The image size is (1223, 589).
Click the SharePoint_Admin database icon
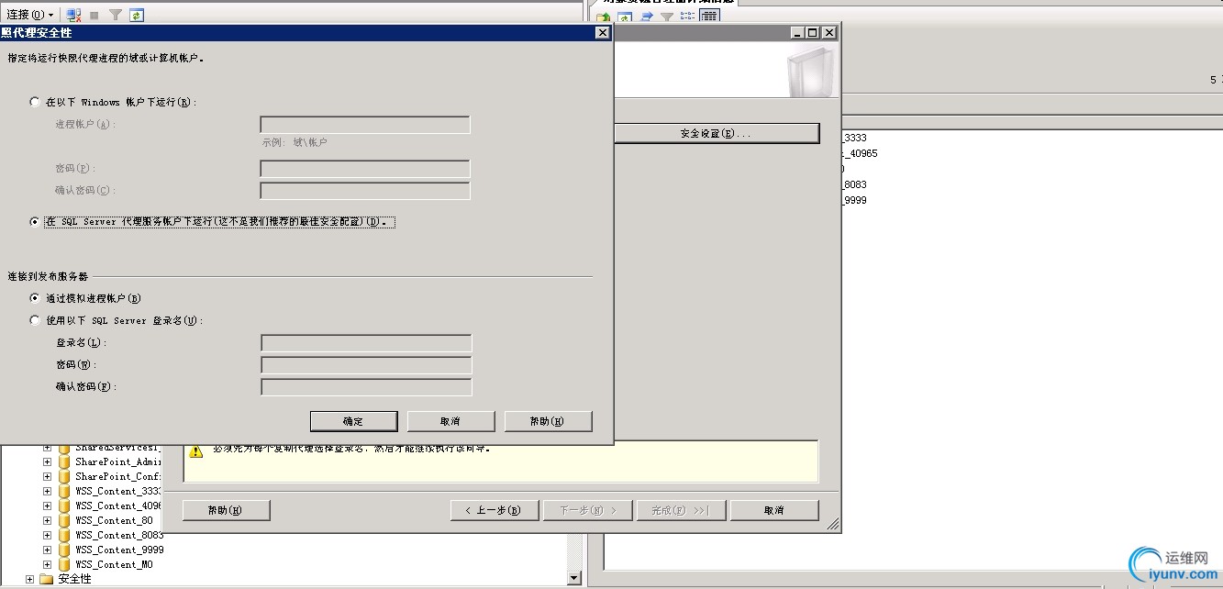pos(64,461)
